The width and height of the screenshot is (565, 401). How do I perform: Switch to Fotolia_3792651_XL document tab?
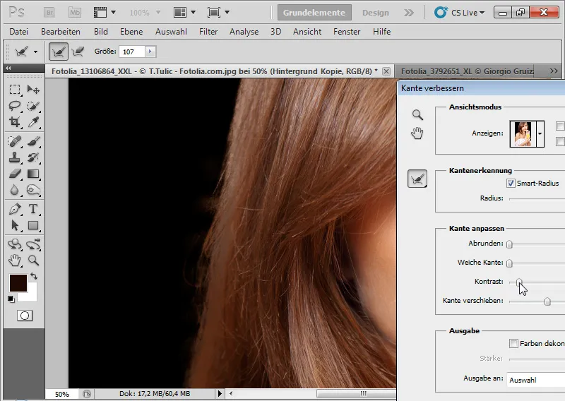point(468,71)
